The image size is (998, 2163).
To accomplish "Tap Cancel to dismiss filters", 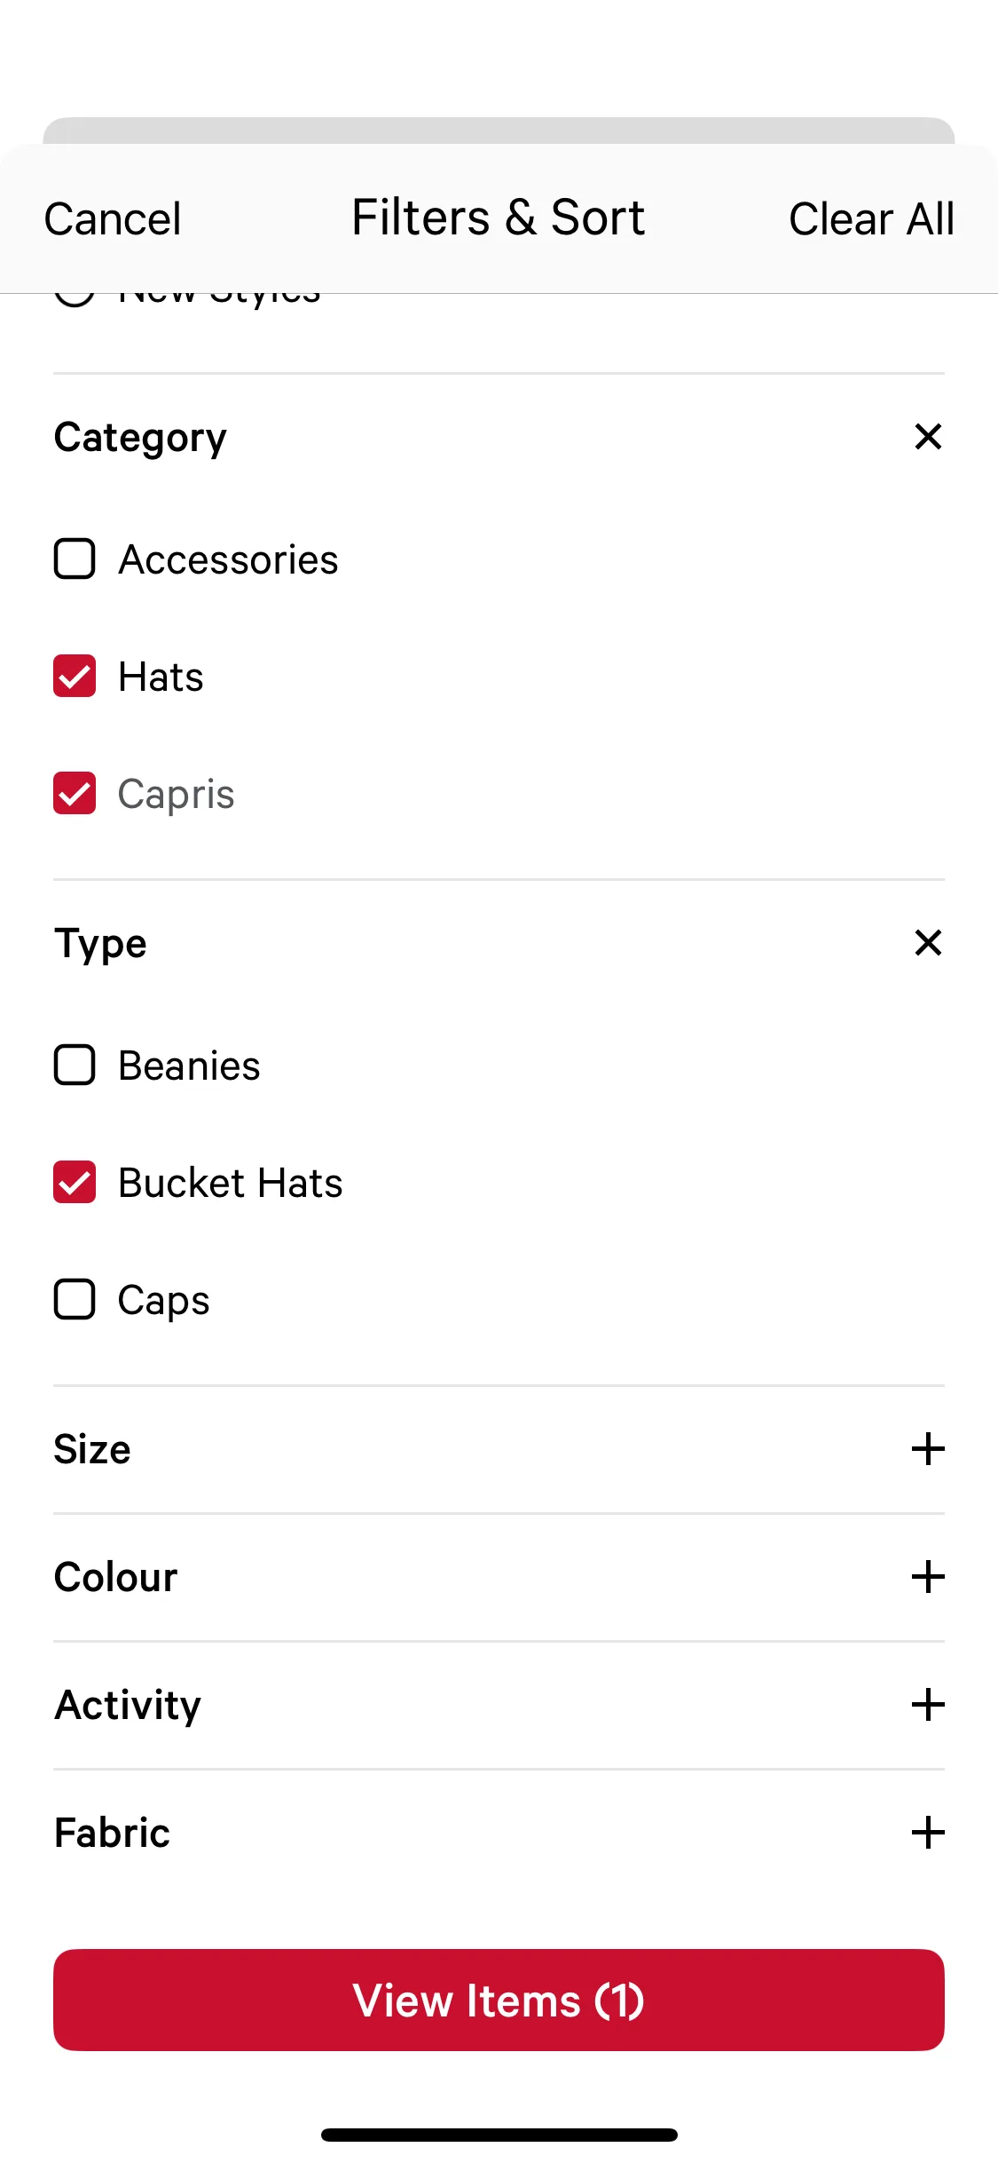I will [113, 218].
